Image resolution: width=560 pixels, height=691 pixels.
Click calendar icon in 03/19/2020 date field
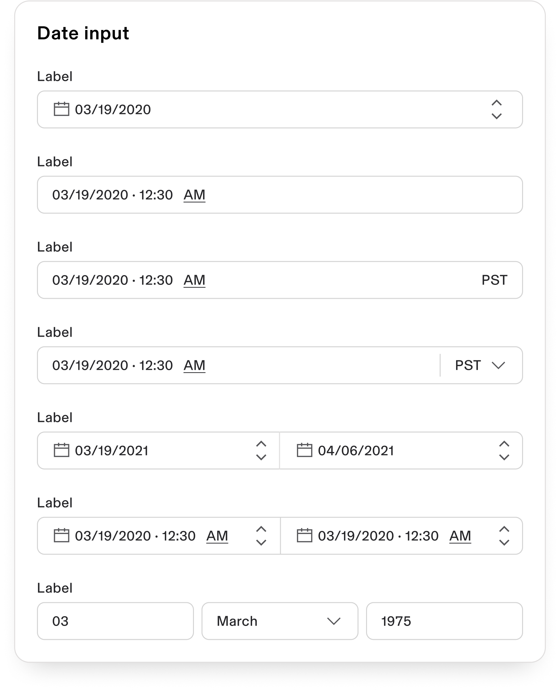(61, 109)
